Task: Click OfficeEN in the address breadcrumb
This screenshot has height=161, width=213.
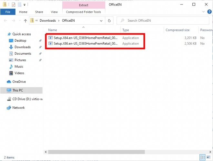Action: tap(68, 21)
